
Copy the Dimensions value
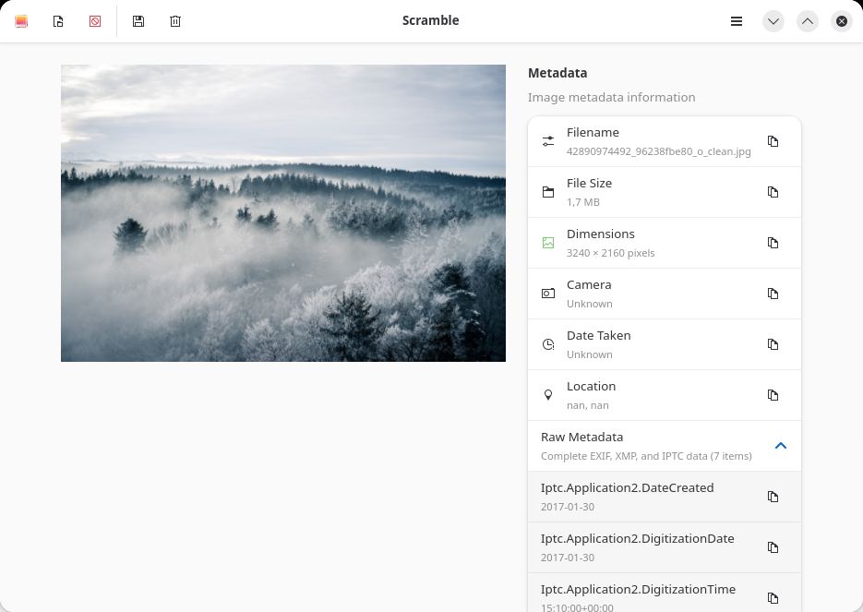(773, 243)
